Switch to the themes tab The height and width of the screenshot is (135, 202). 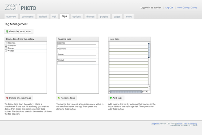click(x=91, y=17)
